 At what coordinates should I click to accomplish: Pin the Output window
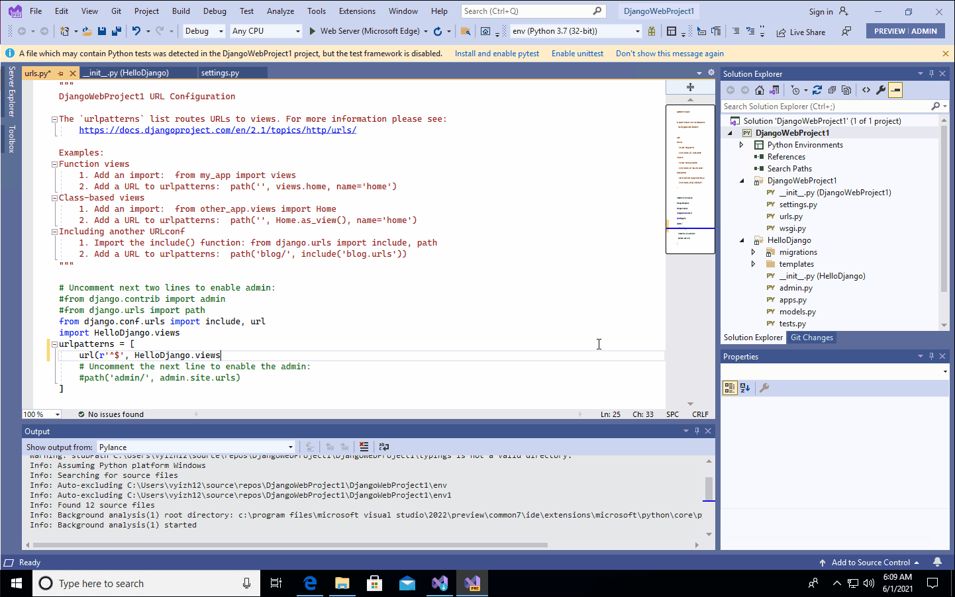click(697, 431)
